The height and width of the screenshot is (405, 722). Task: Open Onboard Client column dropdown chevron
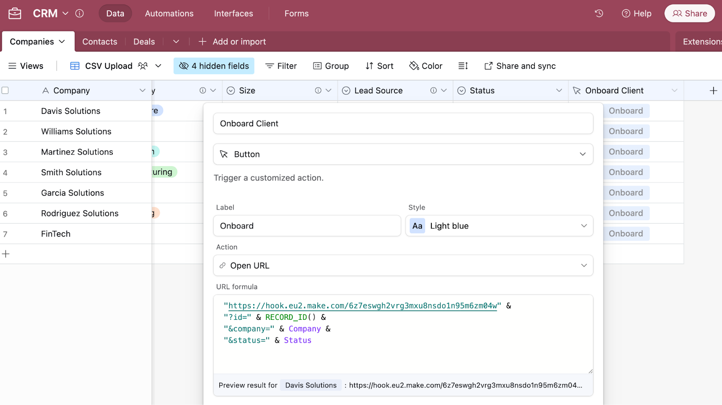(675, 91)
